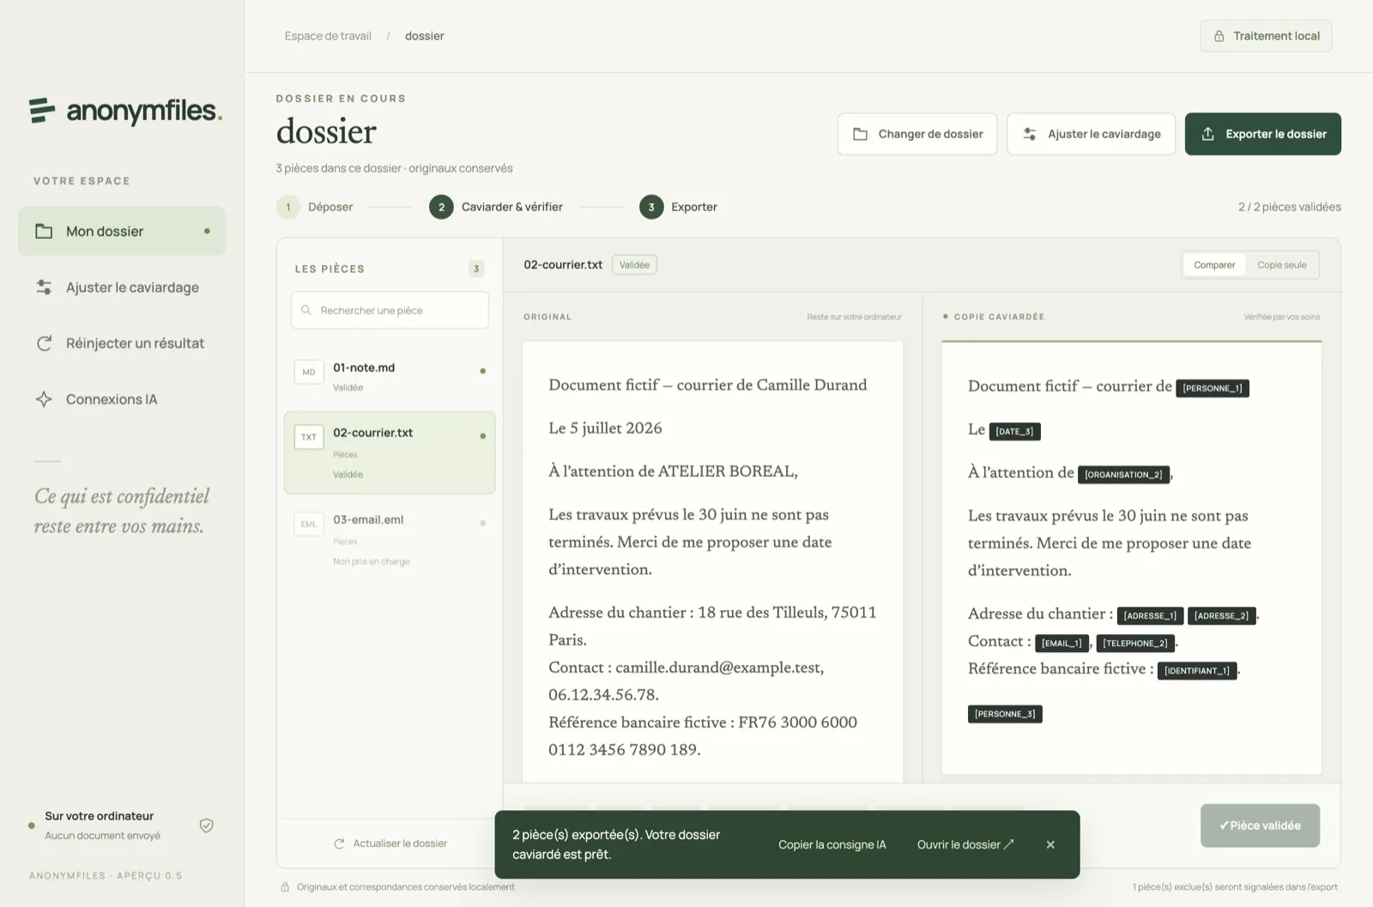This screenshot has width=1373, height=907.
Task: Go to step 3 Exporter
Action: coord(678,207)
